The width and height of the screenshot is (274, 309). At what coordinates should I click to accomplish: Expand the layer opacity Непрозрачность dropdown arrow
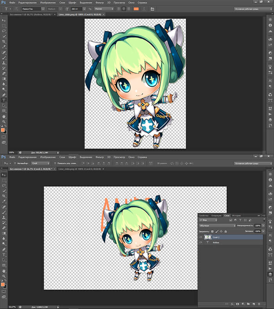263,226
